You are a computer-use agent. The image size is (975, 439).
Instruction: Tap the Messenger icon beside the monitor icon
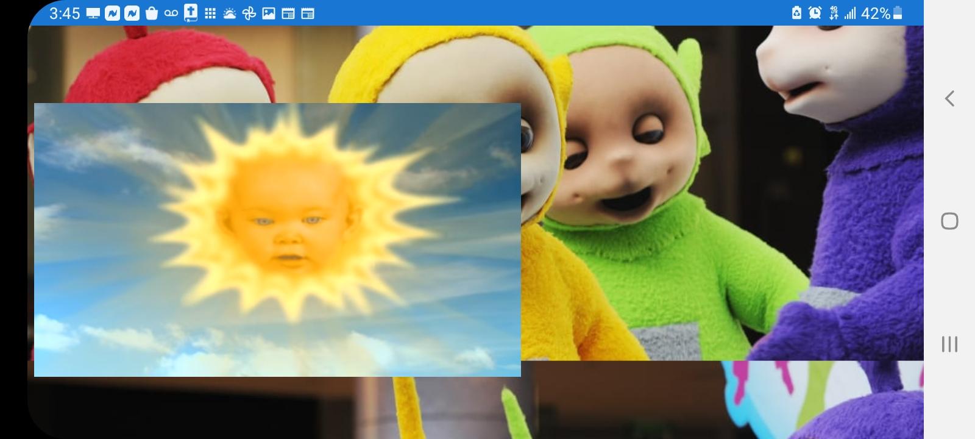[112, 13]
